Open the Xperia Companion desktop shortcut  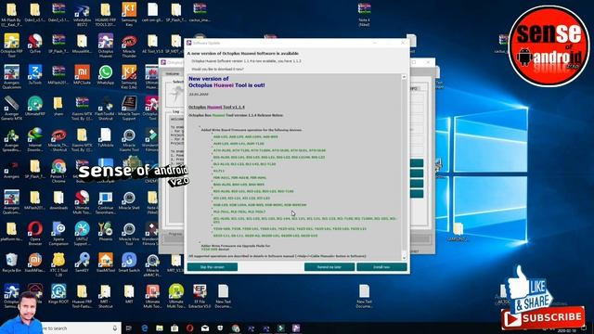point(58,233)
